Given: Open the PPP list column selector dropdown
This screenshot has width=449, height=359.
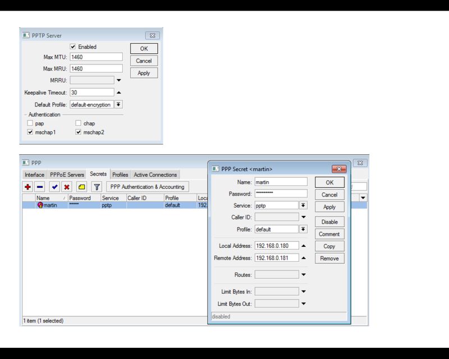Looking at the screenshot, I should tap(363, 198).
